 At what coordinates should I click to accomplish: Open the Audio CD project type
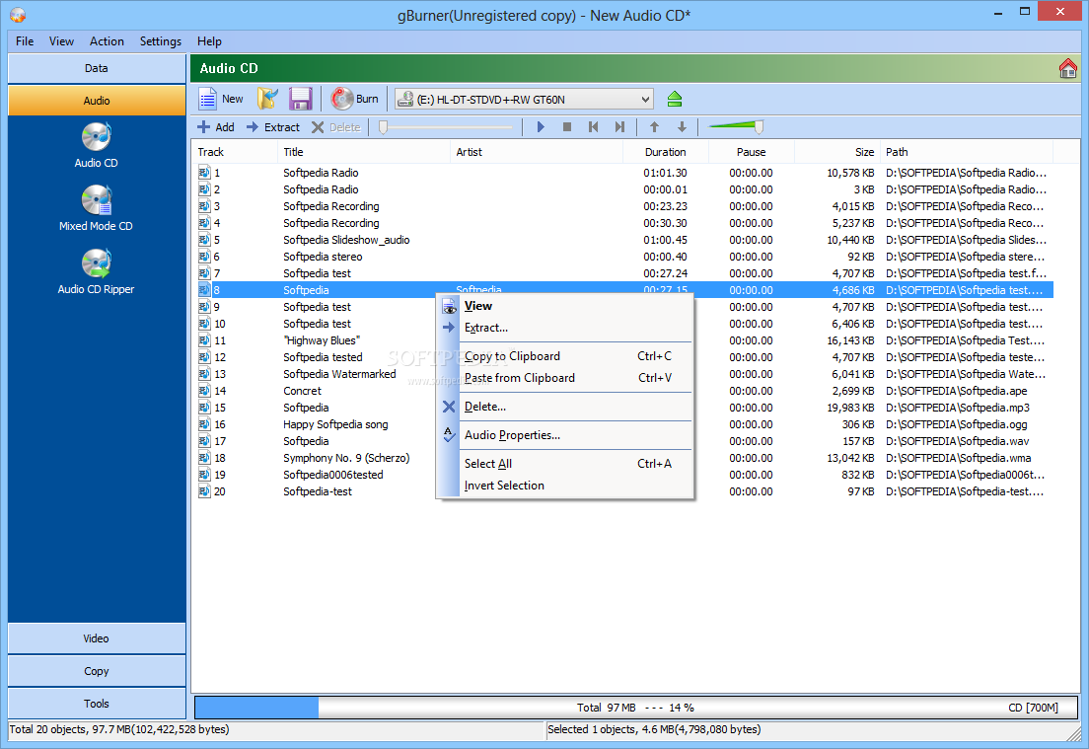pyautogui.click(x=96, y=145)
